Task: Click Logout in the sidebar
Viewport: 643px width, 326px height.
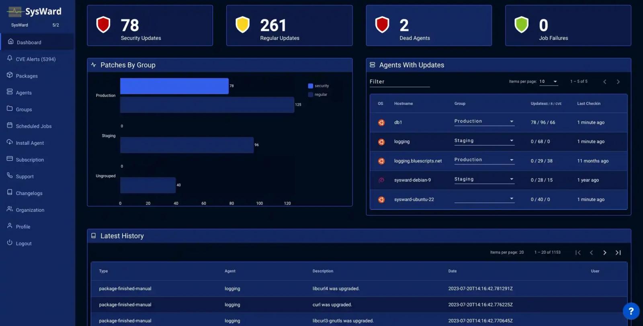Action: click(23, 244)
